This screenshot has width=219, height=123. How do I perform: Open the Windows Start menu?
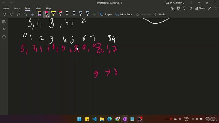click(79, 119)
